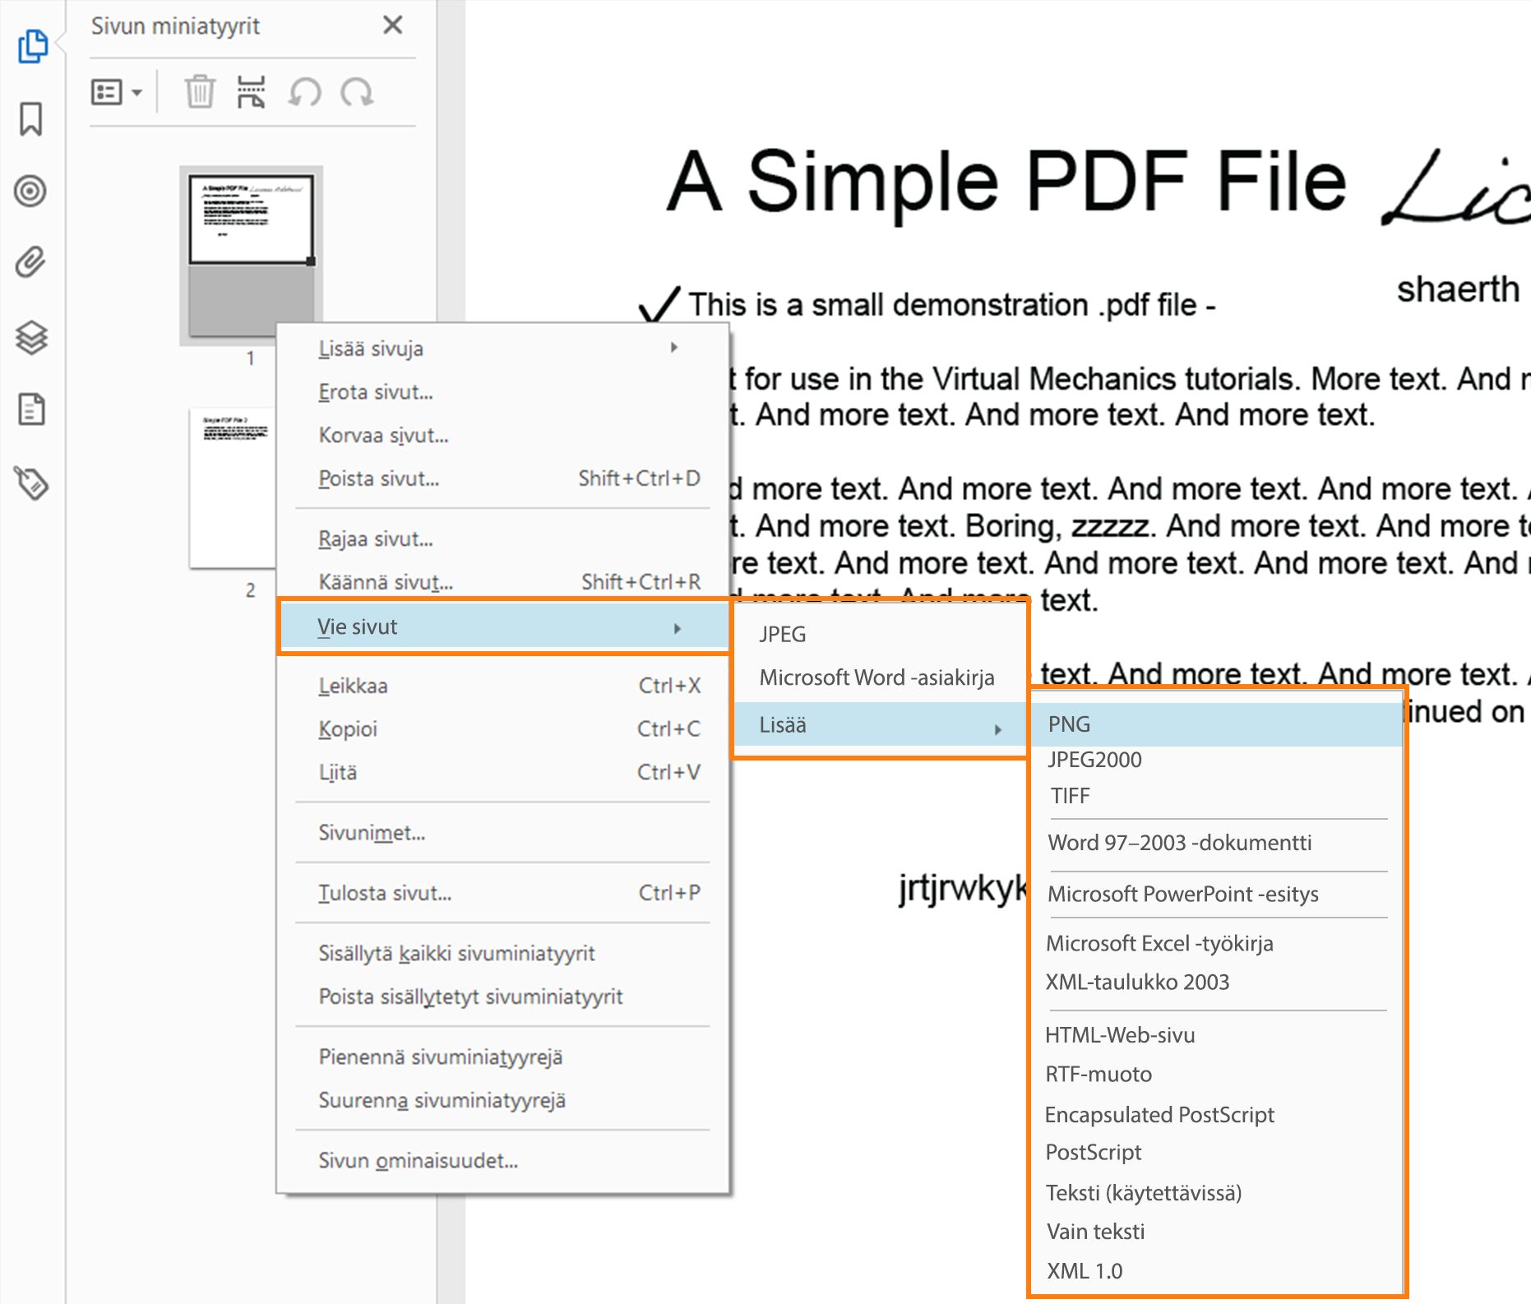This screenshot has width=1531, height=1304.
Task: Select page 1 thumbnail
Action: pyautogui.click(x=251, y=254)
